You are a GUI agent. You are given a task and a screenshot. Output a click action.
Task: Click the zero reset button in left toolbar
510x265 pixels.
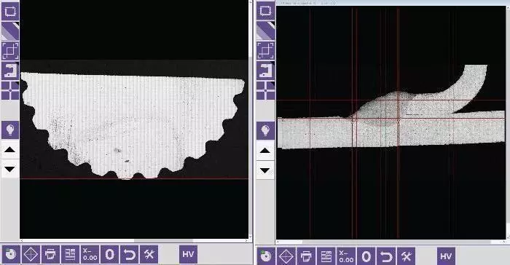pyautogui.click(x=110, y=254)
